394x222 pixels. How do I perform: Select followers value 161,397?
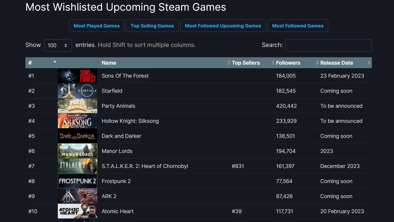[x=285, y=166]
